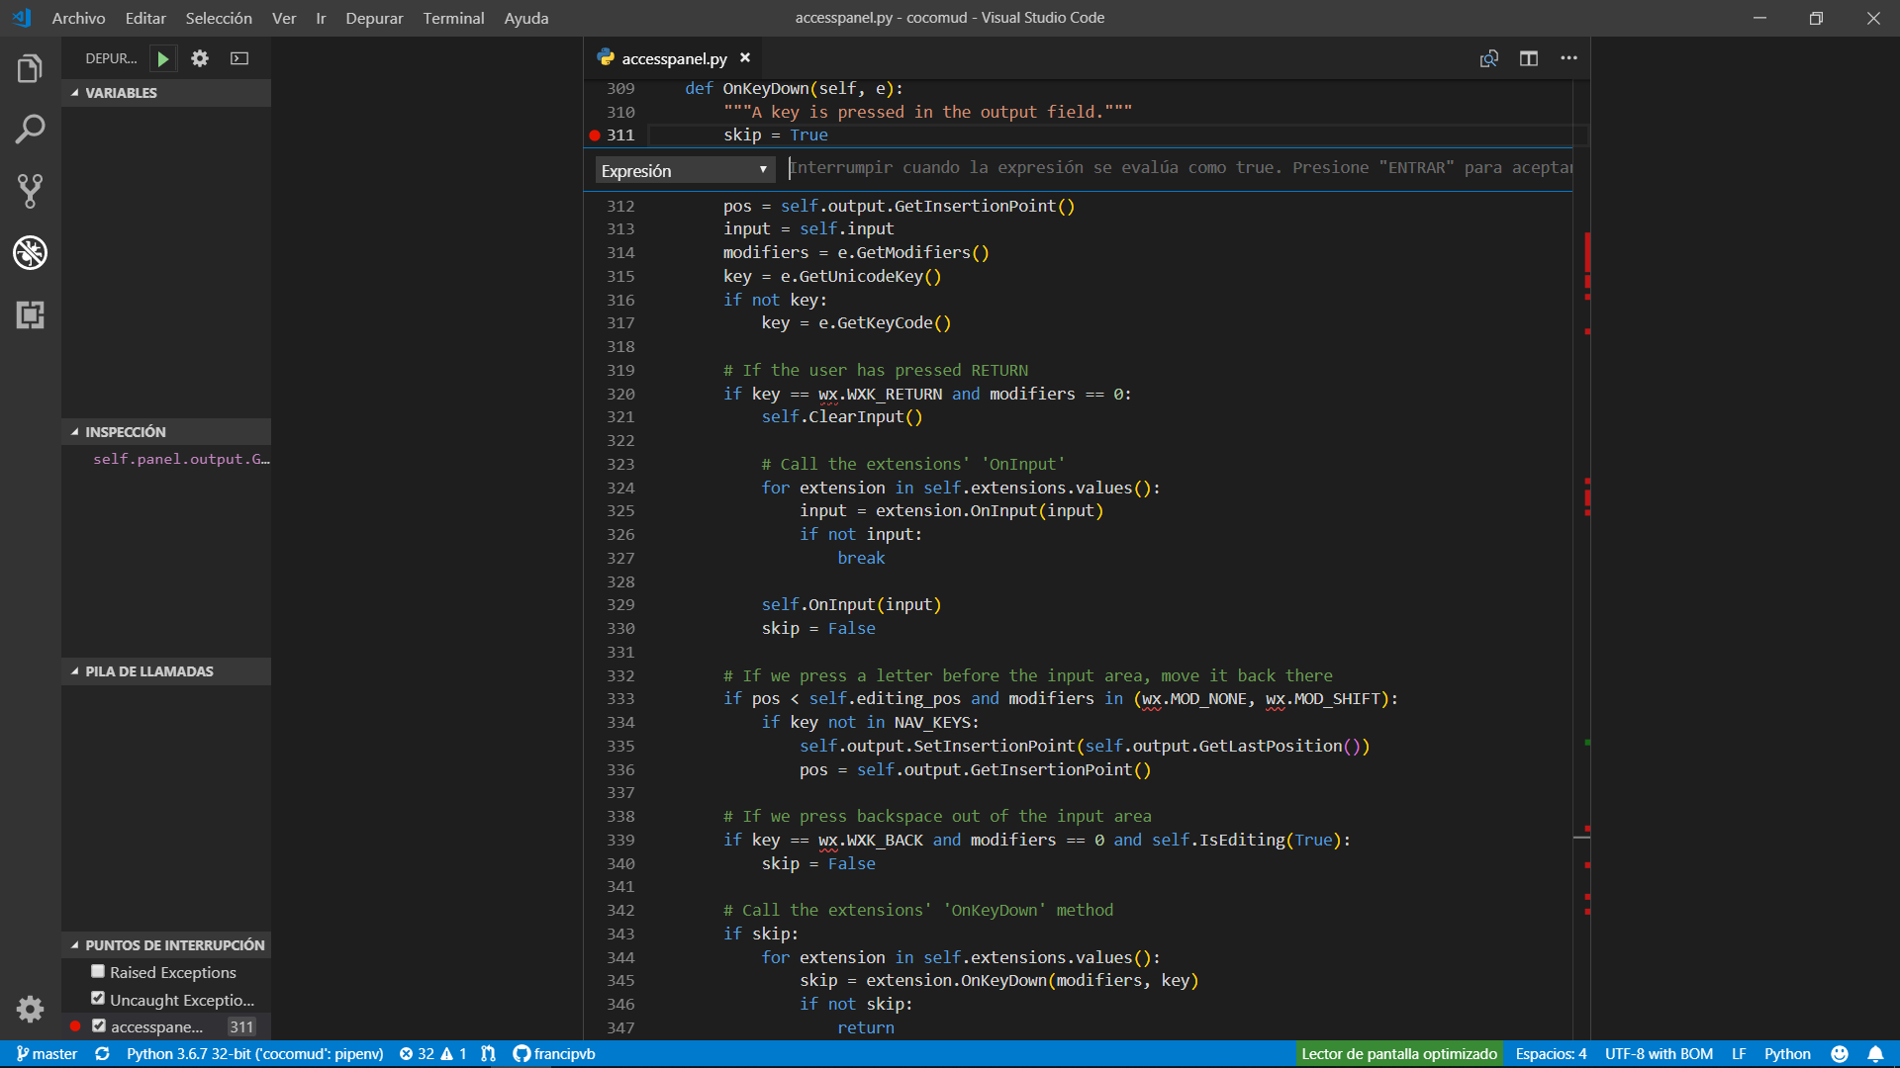Change Espacios: 4 indentation setting
Viewport: 1900px width, 1068px height.
(1551, 1054)
